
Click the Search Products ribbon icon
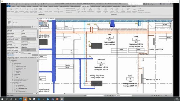pyautogui.click(x=17, y=10)
